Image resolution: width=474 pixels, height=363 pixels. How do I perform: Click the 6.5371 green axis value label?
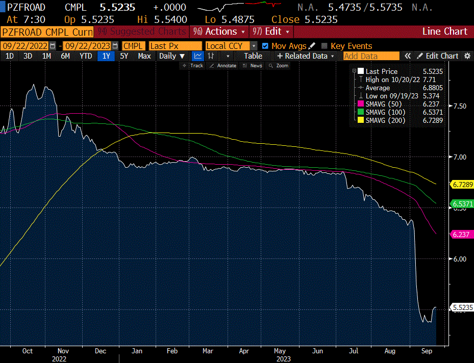tap(462, 204)
